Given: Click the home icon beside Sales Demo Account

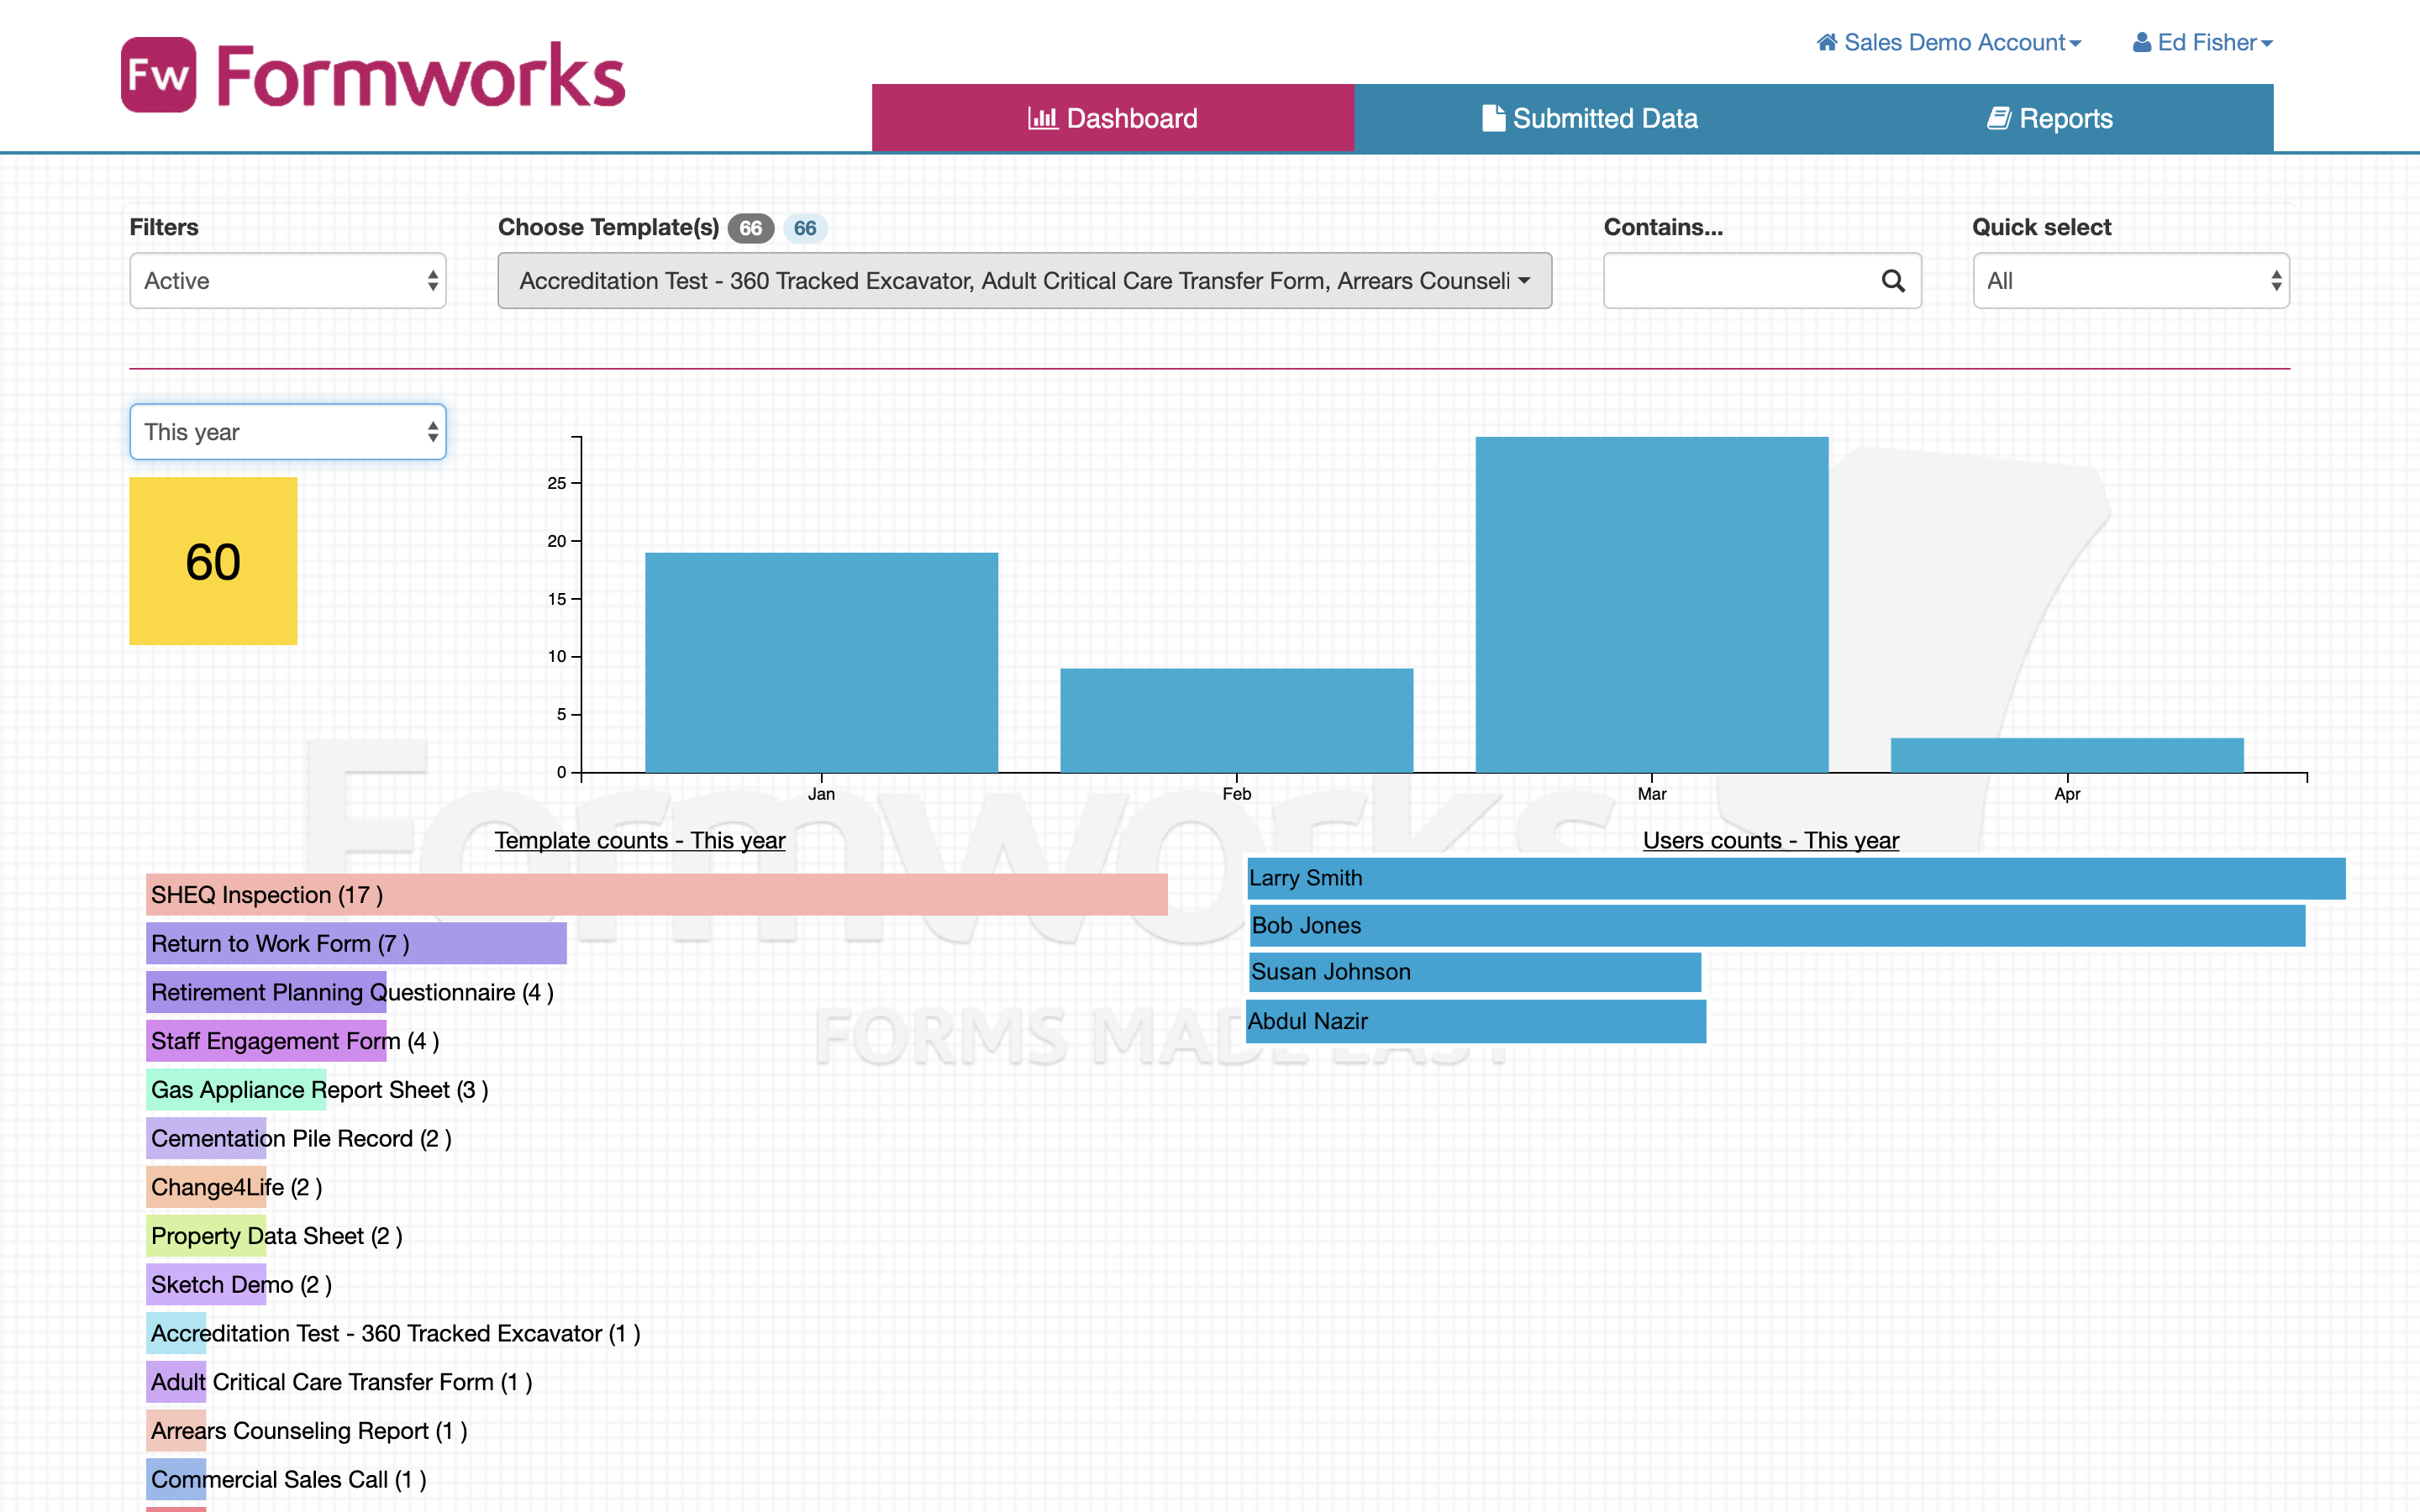Looking at the screenshot, I should coord(1826,42).
